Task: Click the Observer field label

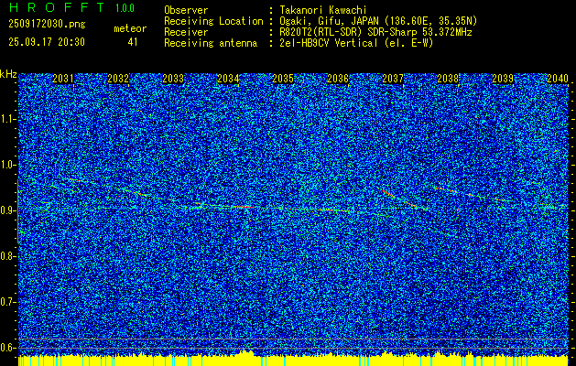Action: [186, 10]
